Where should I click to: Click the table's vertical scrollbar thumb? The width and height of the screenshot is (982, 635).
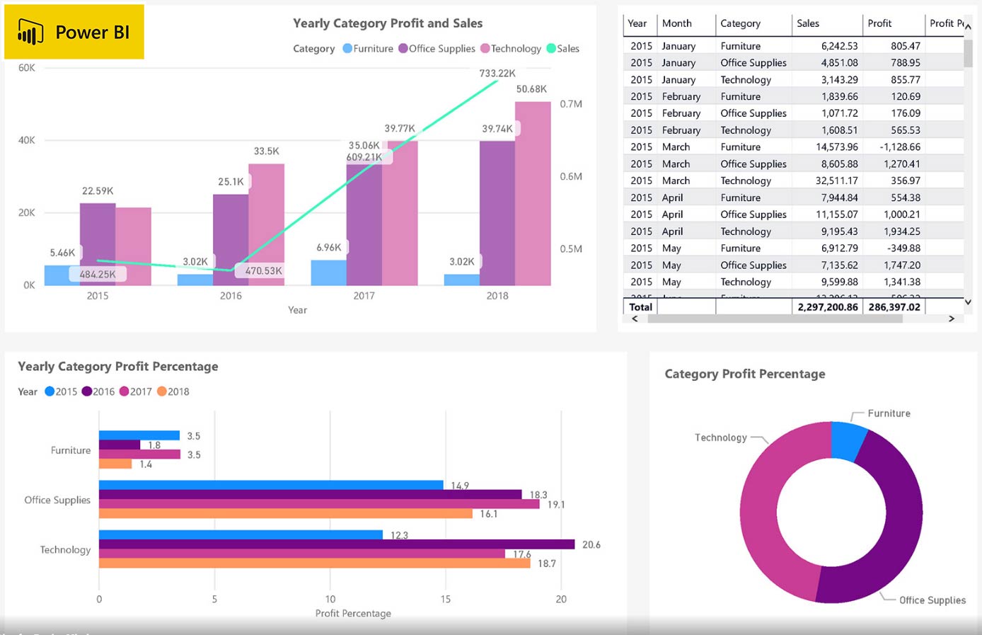[x=968, y=53]
